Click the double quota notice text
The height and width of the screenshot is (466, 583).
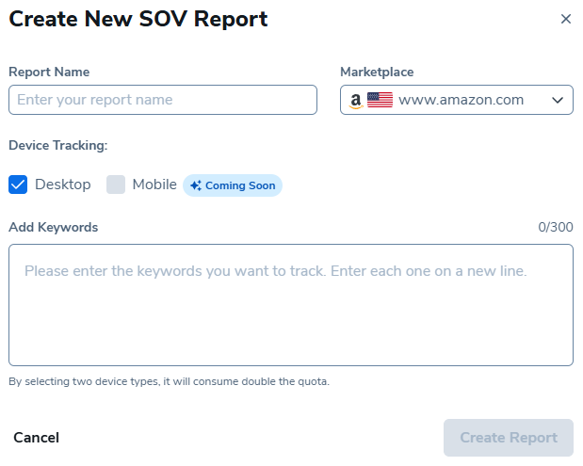point(170,381)
